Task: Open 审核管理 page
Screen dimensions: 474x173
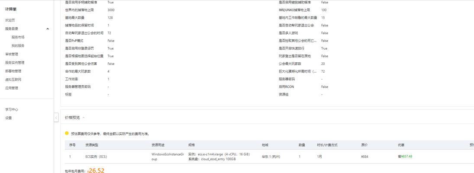Action: 12,54
